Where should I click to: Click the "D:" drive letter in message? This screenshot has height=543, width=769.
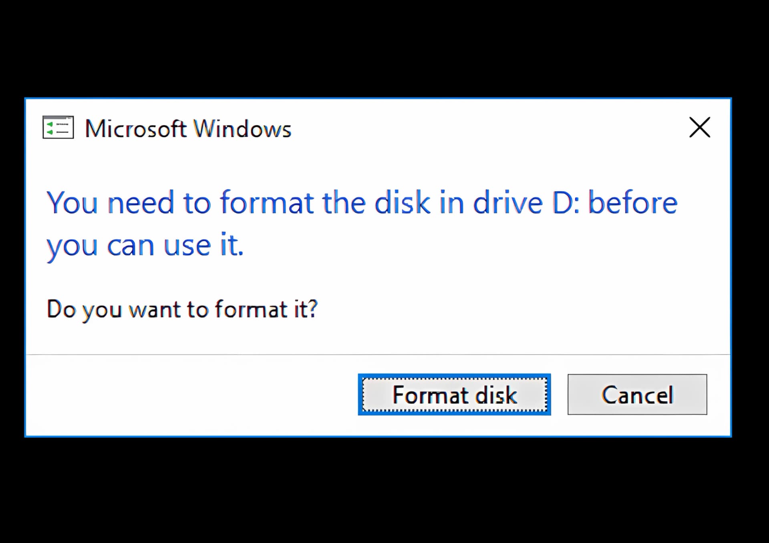(566, 203)
